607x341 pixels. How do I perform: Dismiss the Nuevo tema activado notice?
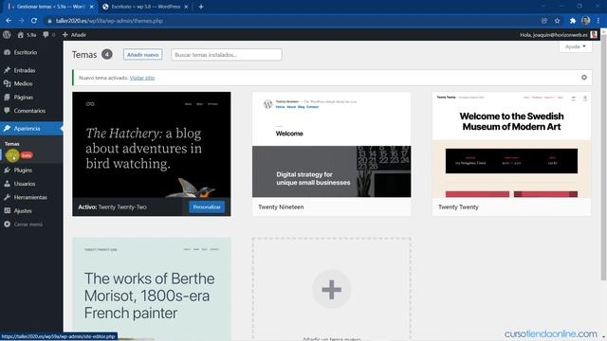(x=584, y=78)
